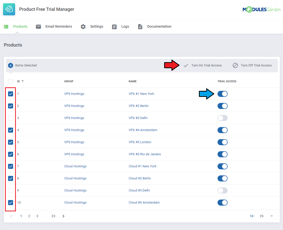Click the ModulesGarden logo
The width and height of the screenshot is (283, 230).
tap(261, 9)
